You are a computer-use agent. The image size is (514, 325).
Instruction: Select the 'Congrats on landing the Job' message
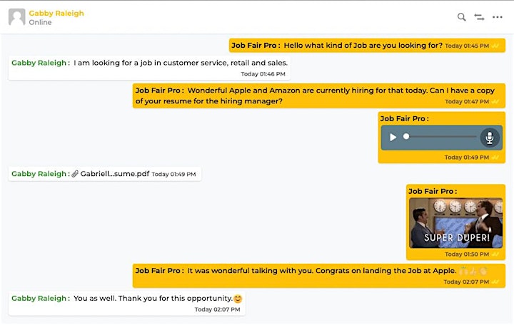(319, 276)
